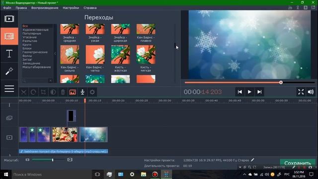Select the Зигзаг category
This screenshot has height=179, width=318.
[27, 60]
